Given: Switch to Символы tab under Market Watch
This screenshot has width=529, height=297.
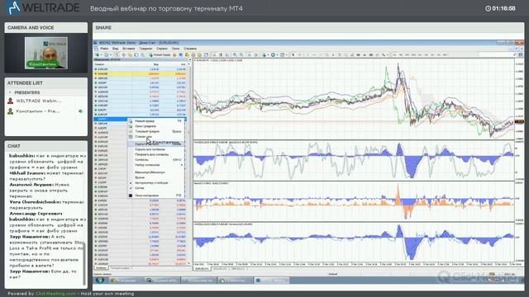Looking at the screenshot, I should [101, 268].
